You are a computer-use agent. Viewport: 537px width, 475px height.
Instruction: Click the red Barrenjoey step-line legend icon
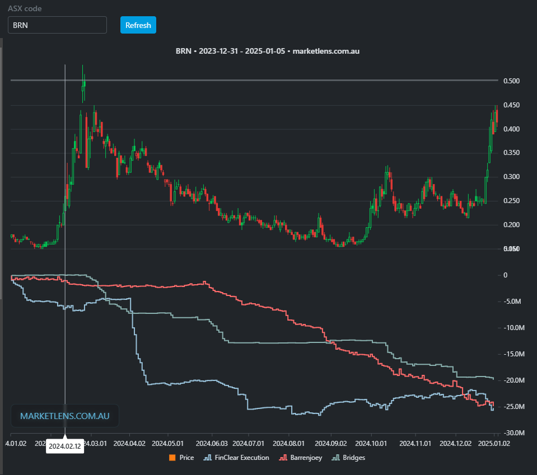(x=282, y=458)
